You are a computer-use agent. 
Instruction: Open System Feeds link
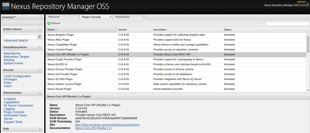point(13,63)
